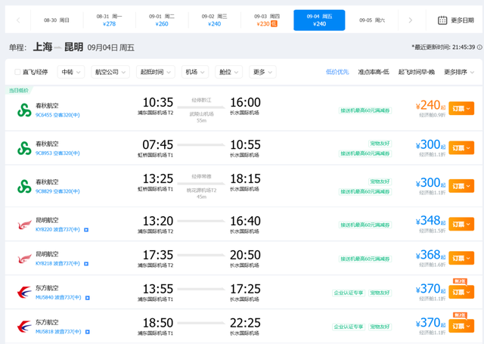Image resolution: width=484 pixels, height=344 pixels.
Task: Sort results by 起飞时间早-晚
Action: pyautogui.click(x=417, y=72)
